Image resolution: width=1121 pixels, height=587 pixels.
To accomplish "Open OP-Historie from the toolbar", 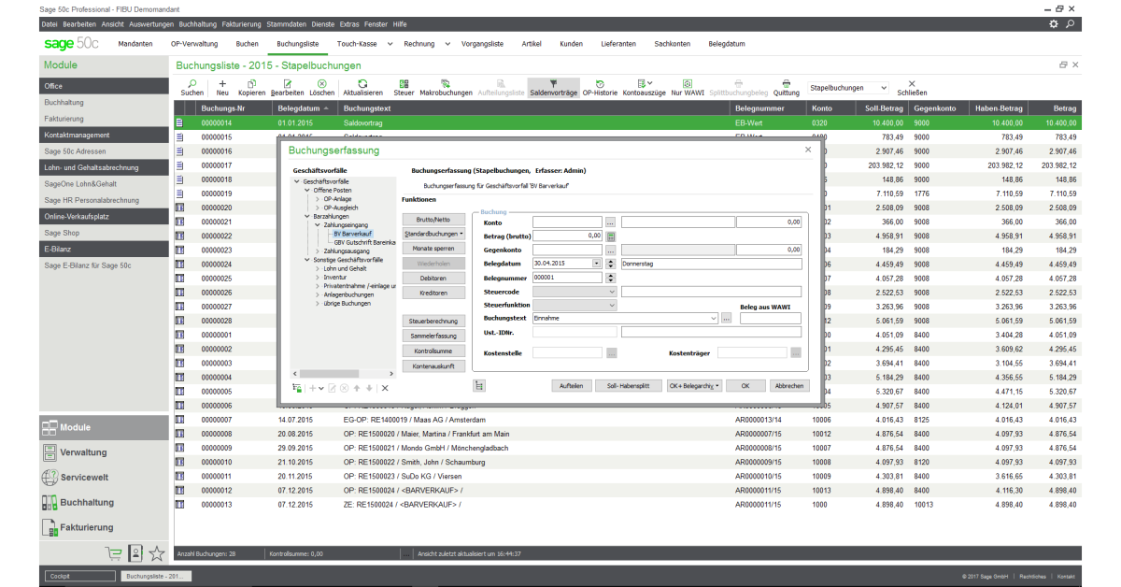I will tap(600, 83).
